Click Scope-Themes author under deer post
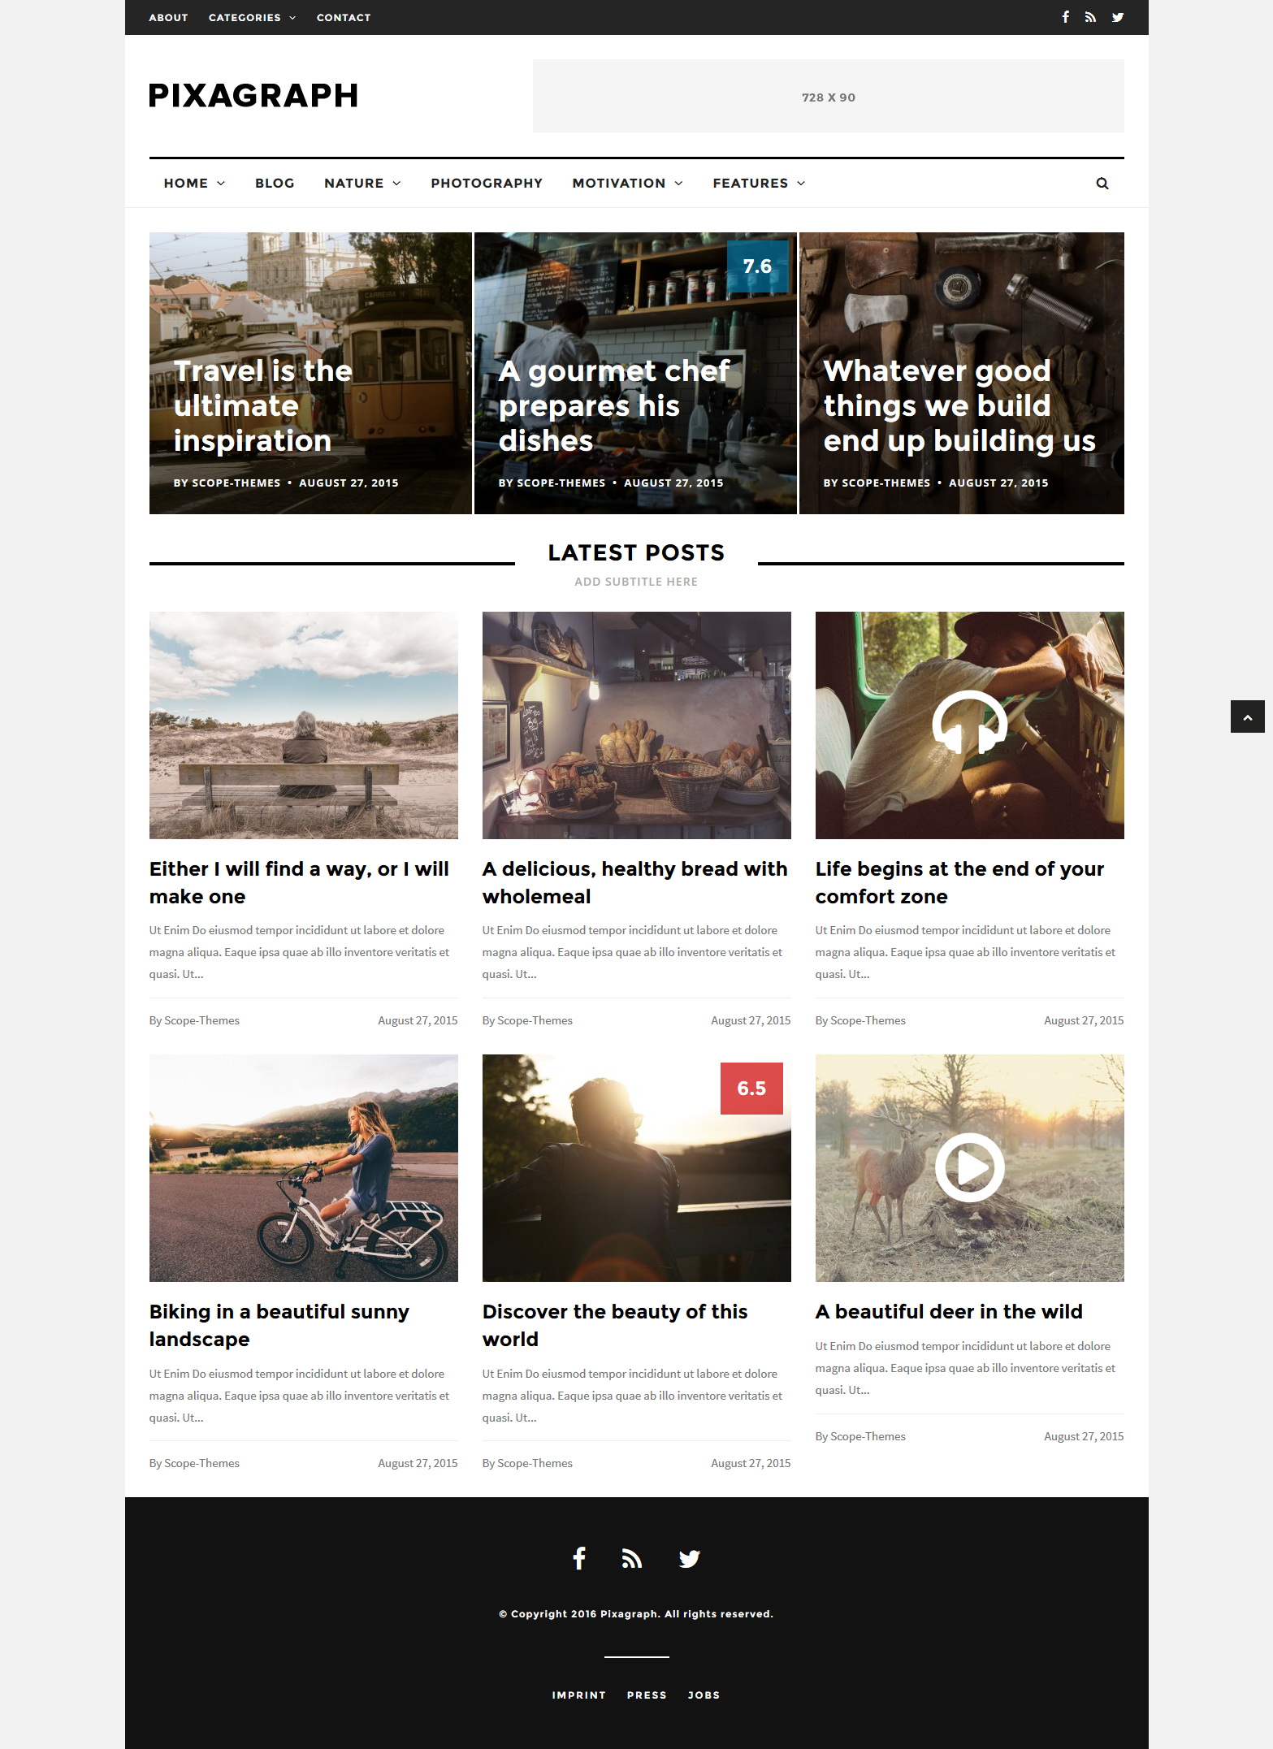This screenshot has height=1749, width=1273. [x=868, y=1436]
